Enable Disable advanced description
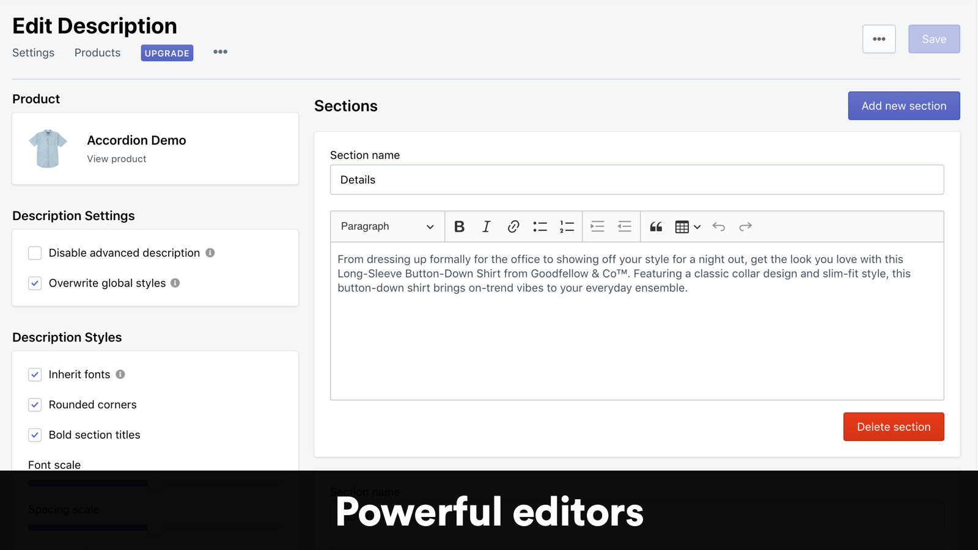This screenshot has width=978, height=550. click(35, 252)
